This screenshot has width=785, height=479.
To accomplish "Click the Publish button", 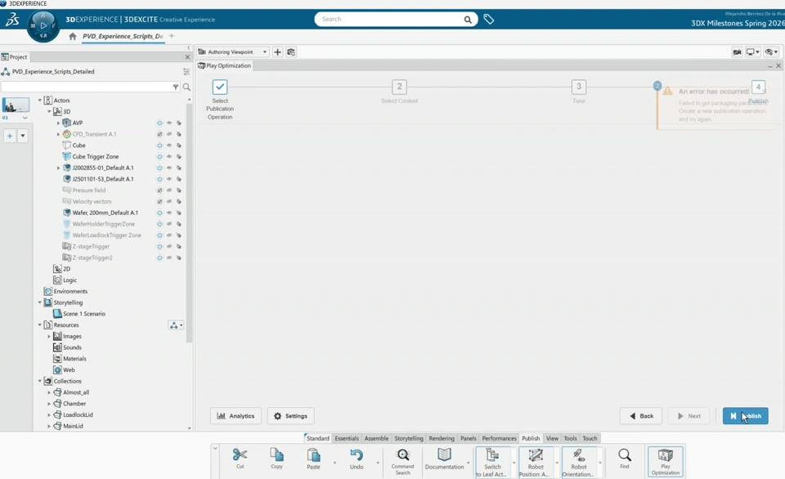I will [x=745, y=416].
